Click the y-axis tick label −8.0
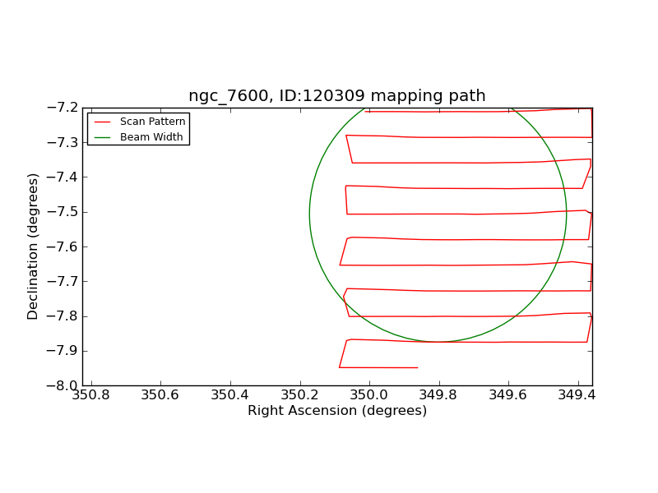 (63, 385)
